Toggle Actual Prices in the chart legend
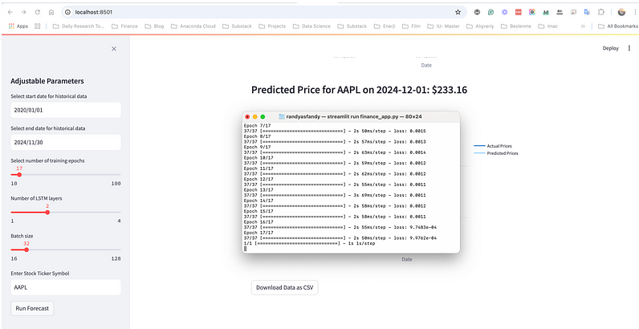Screen dimensions: 639x329 [x=493, y=146]
